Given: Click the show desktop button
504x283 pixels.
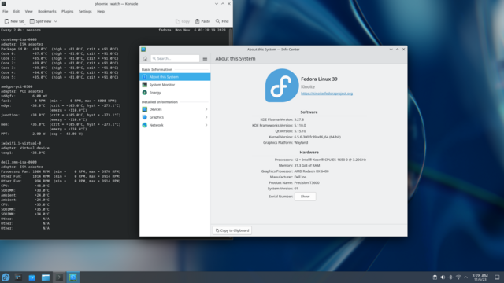Looking at the screenshot, I should coord(497,277).
